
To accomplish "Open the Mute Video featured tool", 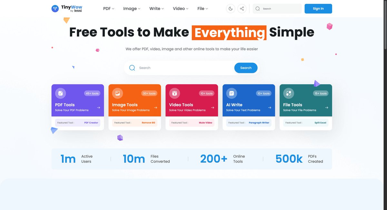I will coord(205,123).
